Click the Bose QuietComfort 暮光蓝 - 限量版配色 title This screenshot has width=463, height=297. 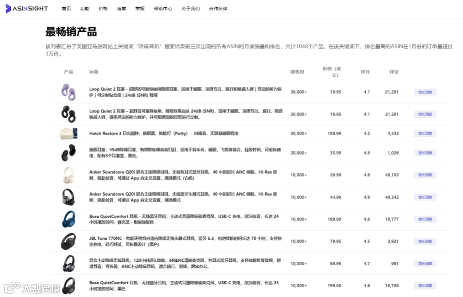(183, 219)
